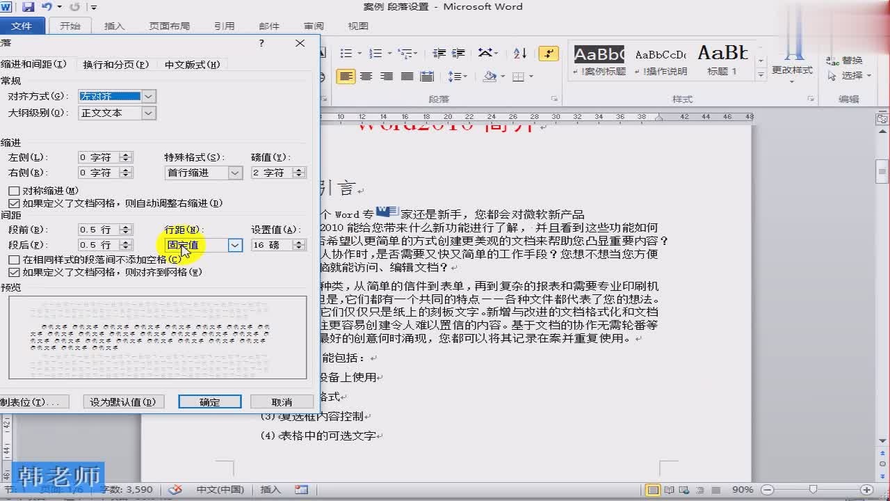Open the 选择 select dropdown in editing group
The width and height of the screenshot is (890, 501).
pyautogui.click(x=848, y=76)
